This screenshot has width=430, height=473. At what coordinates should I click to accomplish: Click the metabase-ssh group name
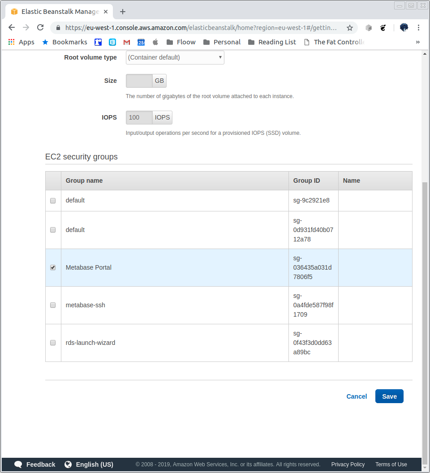[86, 305]
